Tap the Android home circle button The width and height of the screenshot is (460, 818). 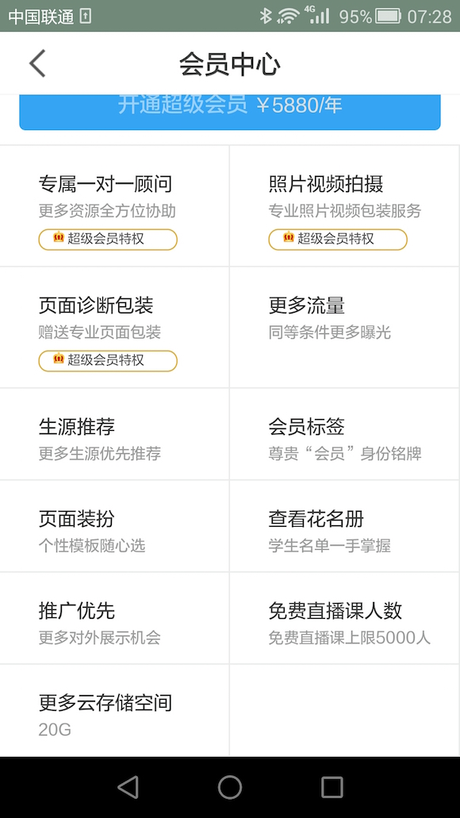(x=230, y=787)
